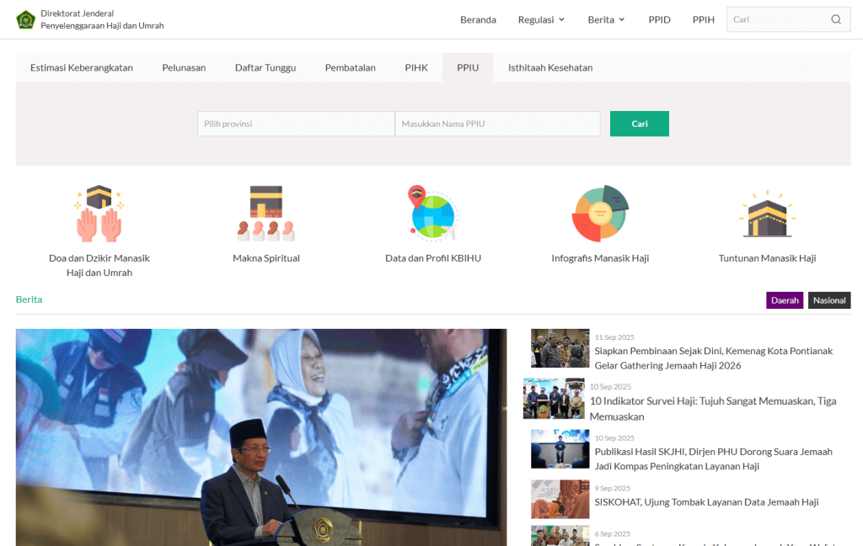Expand the Regulasi dropdown menu
The height and width of the screenshot is (546, 863).
(x=541, y=19)
